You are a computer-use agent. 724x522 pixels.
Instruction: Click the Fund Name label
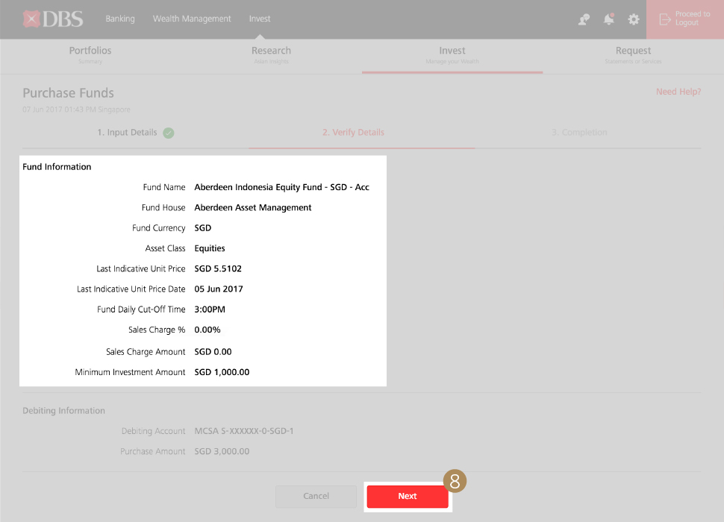pyautogui.click(x=164, y=187)
